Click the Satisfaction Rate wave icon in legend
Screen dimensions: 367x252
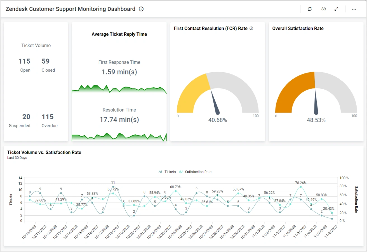[x=181, y=172]
